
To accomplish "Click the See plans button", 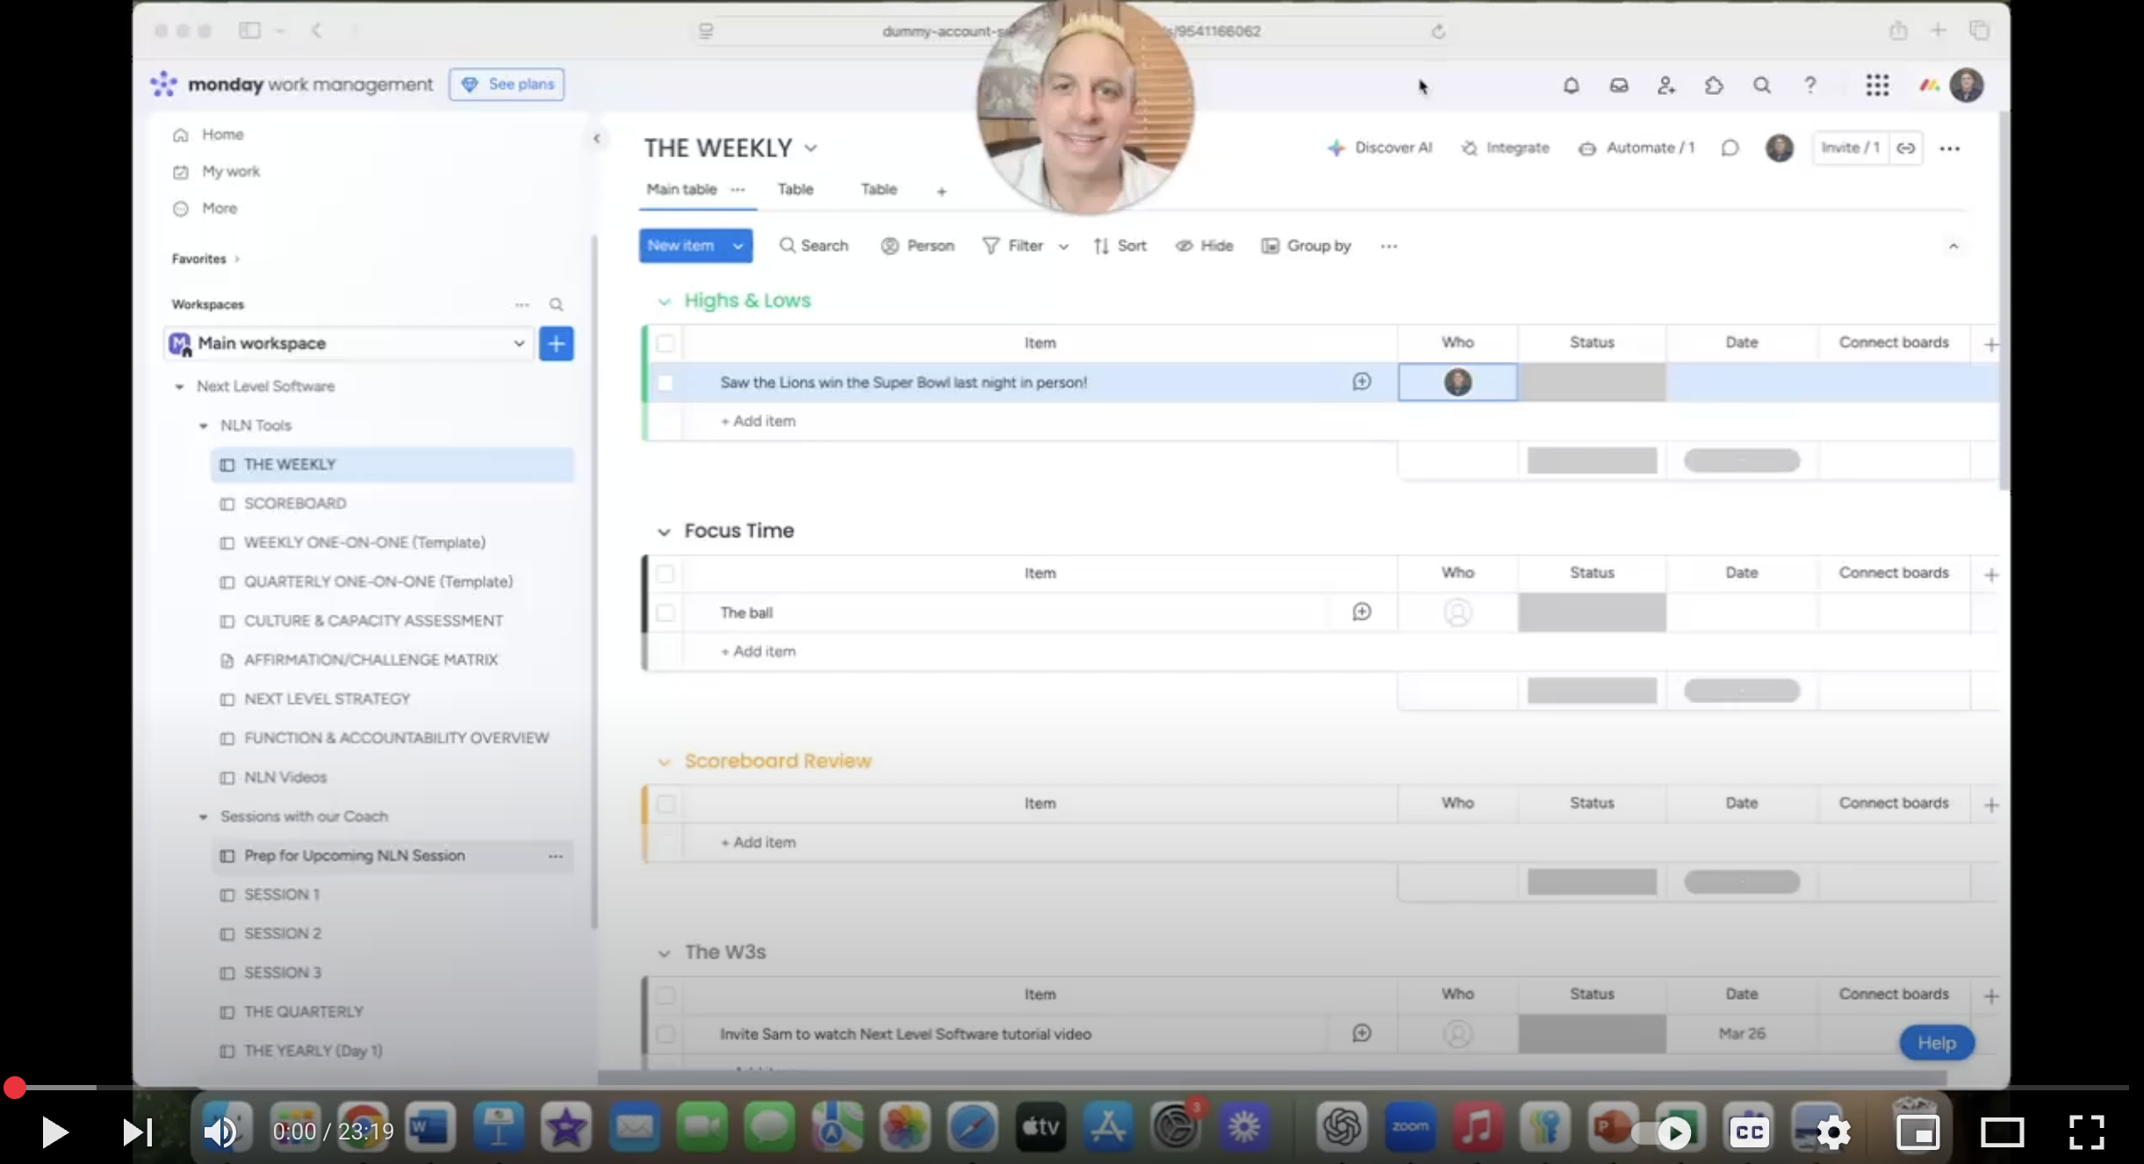I will point(507,84).
